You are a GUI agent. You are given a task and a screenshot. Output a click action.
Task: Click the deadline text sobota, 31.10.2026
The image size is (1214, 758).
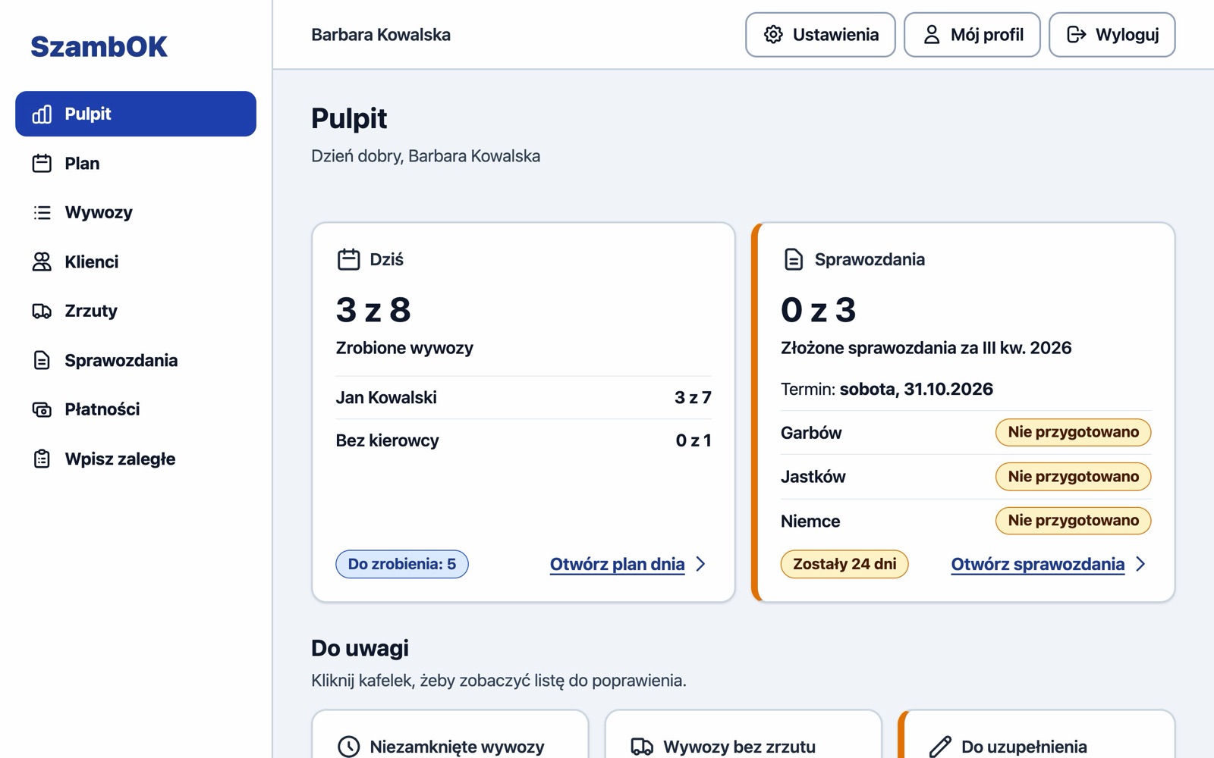[916, 389]
